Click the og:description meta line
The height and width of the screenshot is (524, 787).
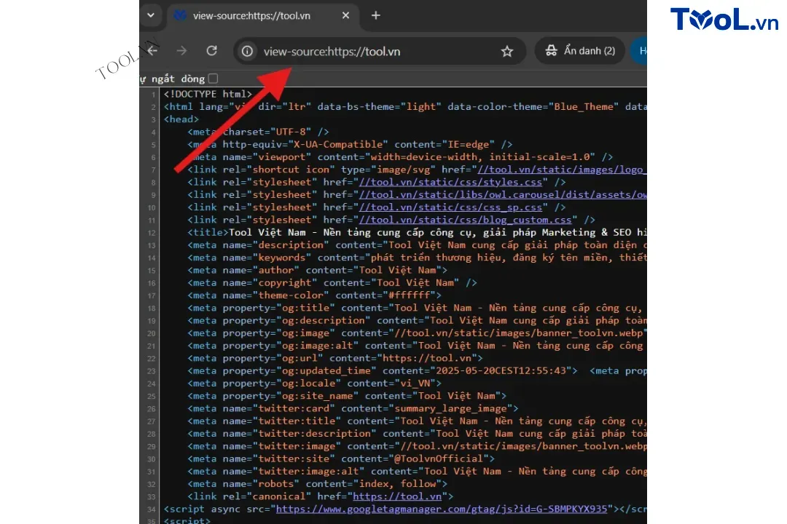tap(417, 320)
